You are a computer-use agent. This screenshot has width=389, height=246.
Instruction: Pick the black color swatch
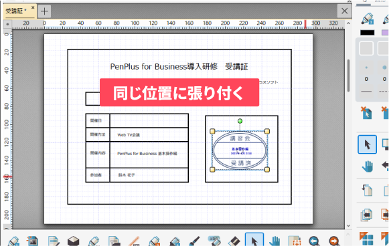368,33
